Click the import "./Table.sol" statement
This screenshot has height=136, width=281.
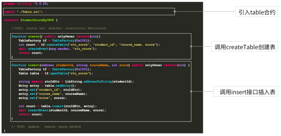point(23,12)
